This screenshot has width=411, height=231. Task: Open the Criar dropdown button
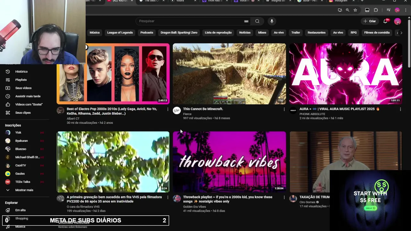[369, 21]
